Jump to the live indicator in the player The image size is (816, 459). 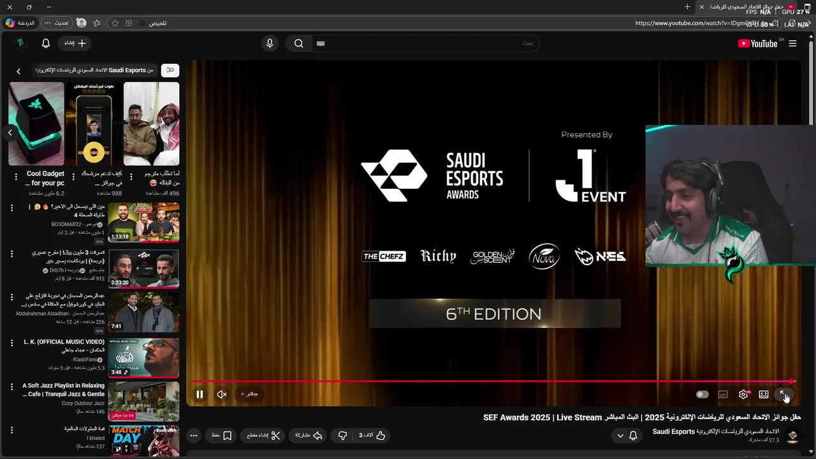(x=249, y=395)
